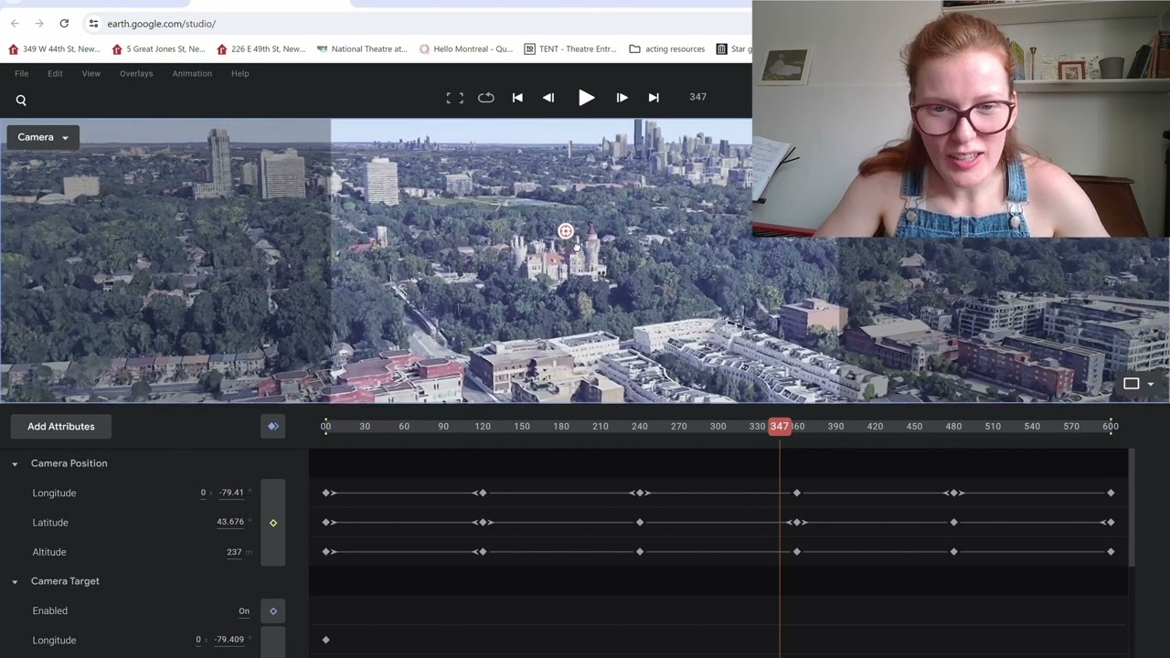Select the Latitude attribute label
The height and width of the screenshot is (658, 1170).
click(50, 523)
